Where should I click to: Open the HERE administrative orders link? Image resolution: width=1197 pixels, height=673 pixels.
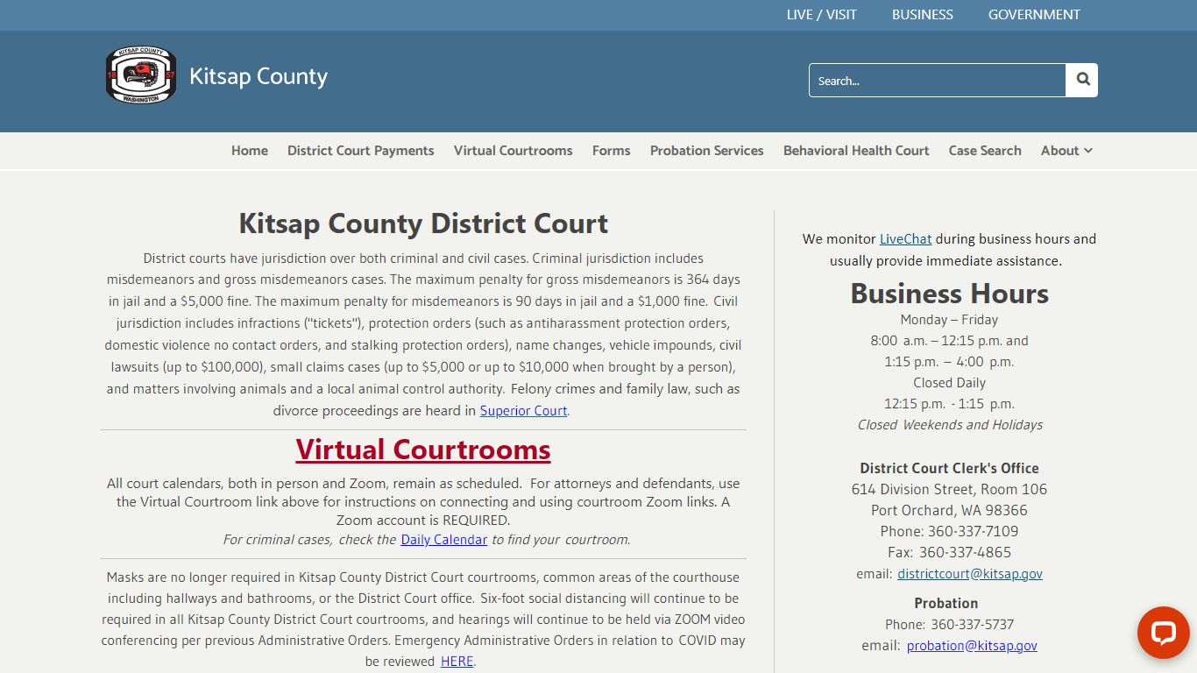pos(457,661)
